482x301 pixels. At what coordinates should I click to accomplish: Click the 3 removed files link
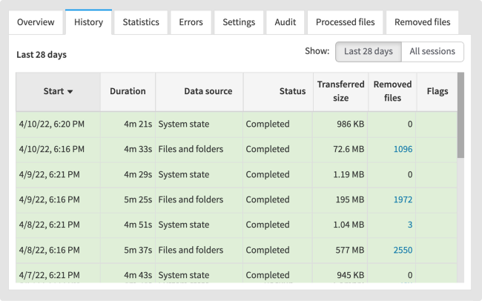tap(410, 225)
